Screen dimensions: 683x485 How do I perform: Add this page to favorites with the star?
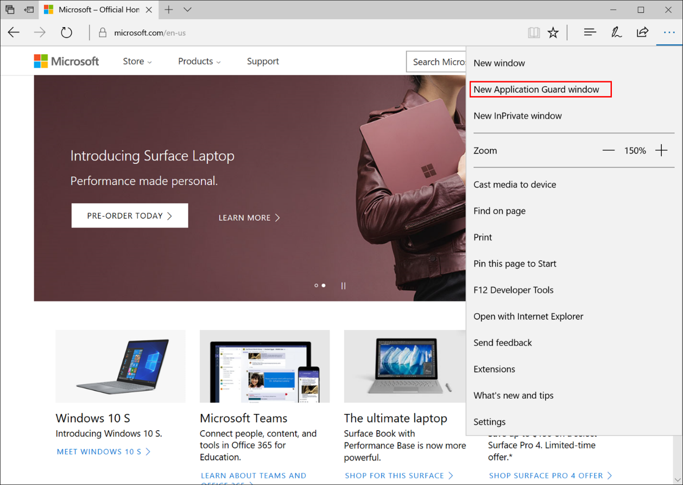pyautogui.click(x=553, y=32)
